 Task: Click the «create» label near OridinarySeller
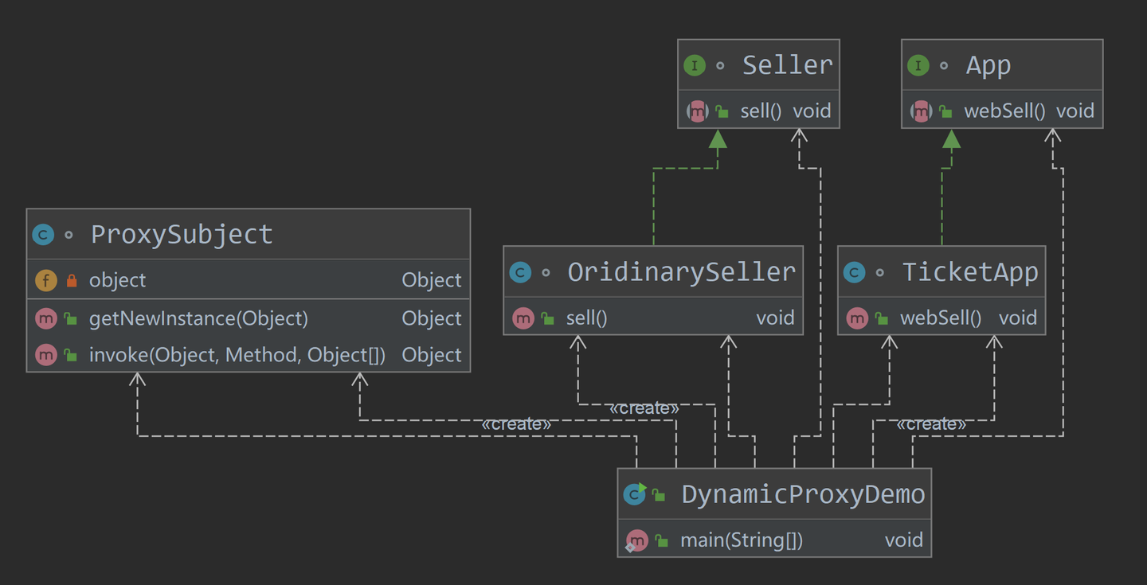(644, 407)
